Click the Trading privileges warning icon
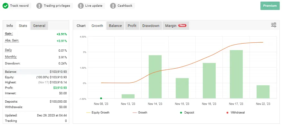 click(39, 6)
